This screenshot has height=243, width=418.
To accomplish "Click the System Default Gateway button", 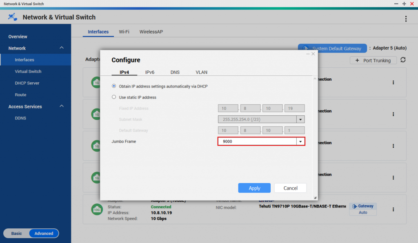I will [332, 49].
